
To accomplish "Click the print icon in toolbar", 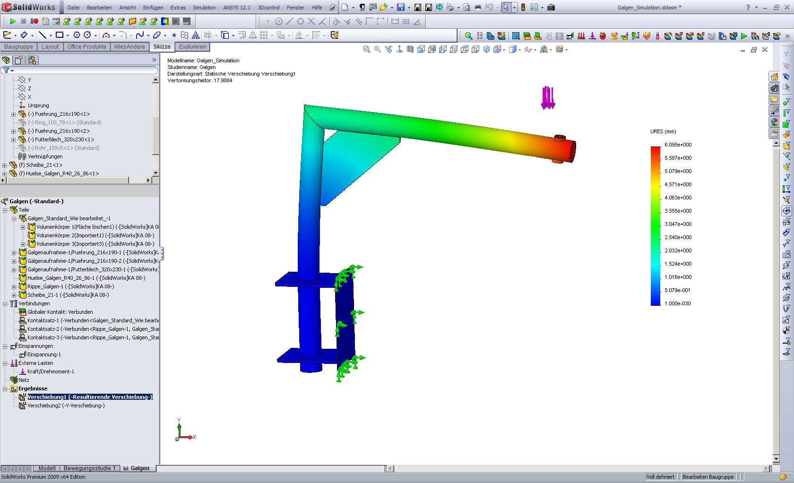I will coord(450,7).
